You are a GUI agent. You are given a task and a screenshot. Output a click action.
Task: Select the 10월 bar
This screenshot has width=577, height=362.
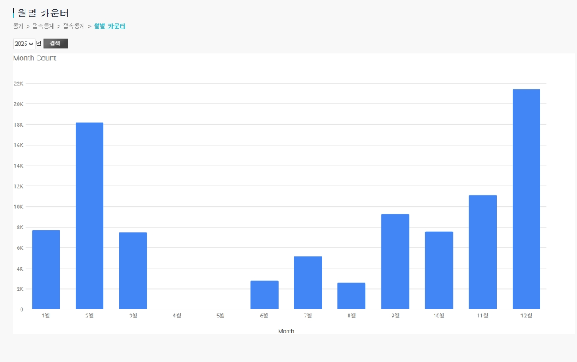[439, 271]
